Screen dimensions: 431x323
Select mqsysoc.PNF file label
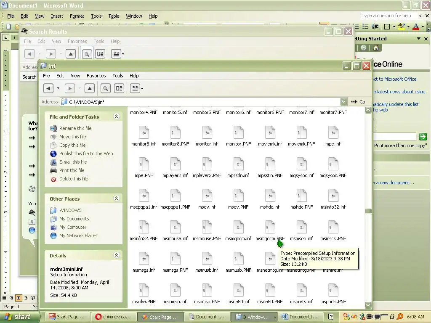pos(333,175)
